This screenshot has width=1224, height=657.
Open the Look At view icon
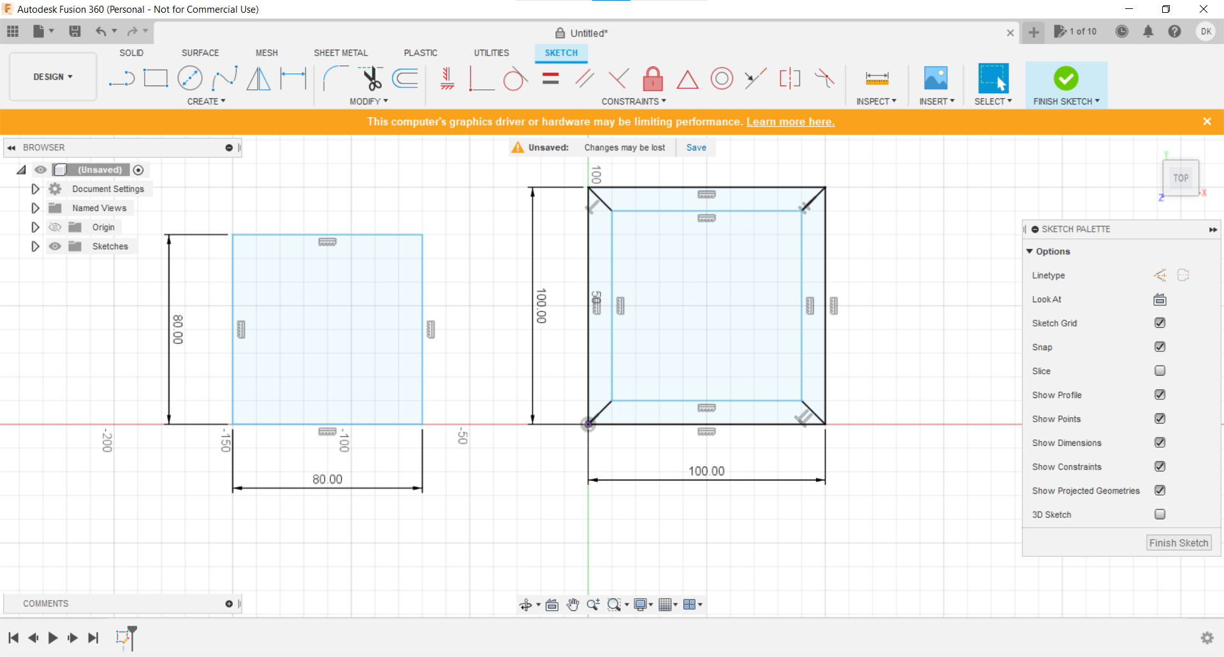point(1160,299)
